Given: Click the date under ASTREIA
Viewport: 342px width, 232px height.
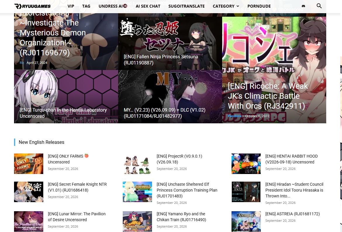Looking at the screenshot, I should pyautogui.click(x=280, y=221).
